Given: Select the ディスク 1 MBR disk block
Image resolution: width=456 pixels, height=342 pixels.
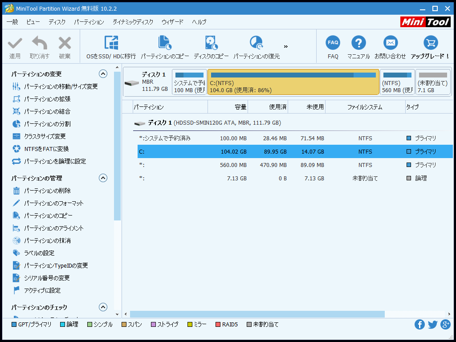Looking at the screenshot, I should (x=147, y=82).
